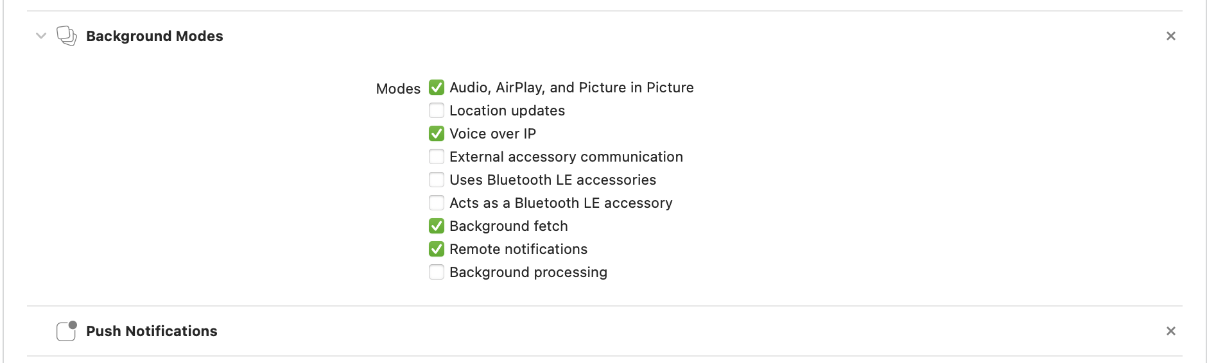
Task: Collapse the Background Modes section
Action: point(41,36)
